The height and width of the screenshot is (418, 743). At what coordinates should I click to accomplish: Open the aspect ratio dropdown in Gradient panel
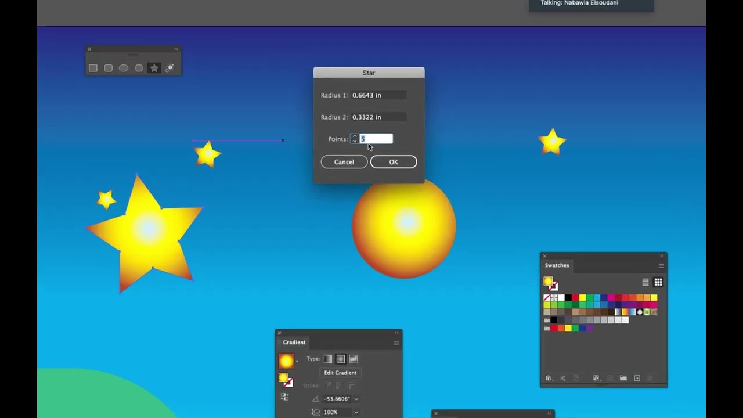tap(356, 412)
